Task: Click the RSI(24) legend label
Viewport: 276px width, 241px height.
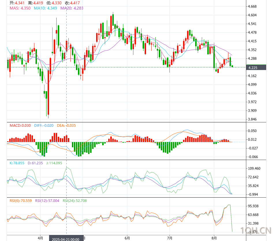Action: (74, 200)
